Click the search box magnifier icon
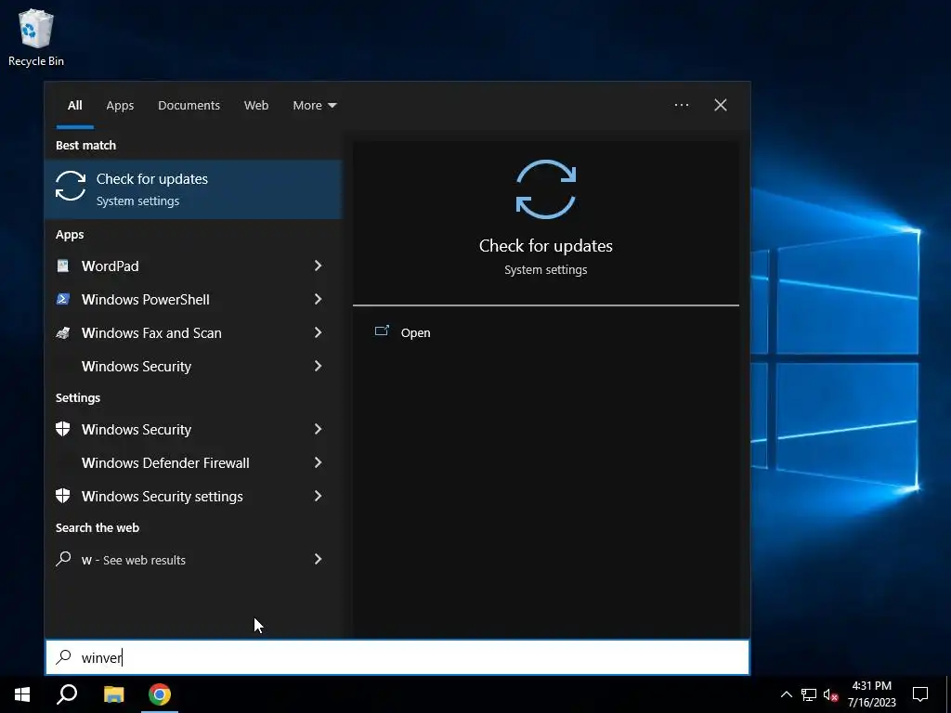Image resolution: width=951 pixels, height=713 pixels. pos(63,657)
